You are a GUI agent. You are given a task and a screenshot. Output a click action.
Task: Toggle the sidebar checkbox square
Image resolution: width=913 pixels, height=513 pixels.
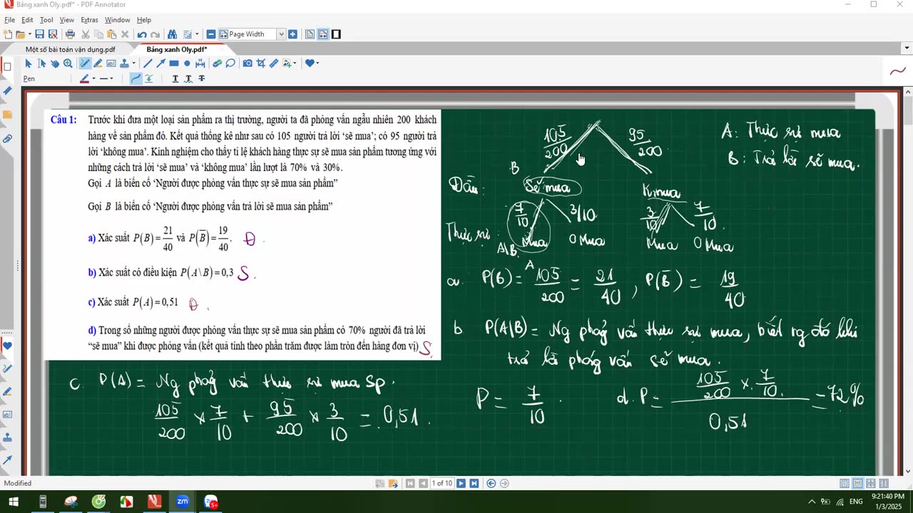(7, 67)
